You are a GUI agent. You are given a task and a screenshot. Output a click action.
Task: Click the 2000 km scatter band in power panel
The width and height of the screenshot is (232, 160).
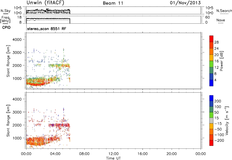[x=59, y=65]
